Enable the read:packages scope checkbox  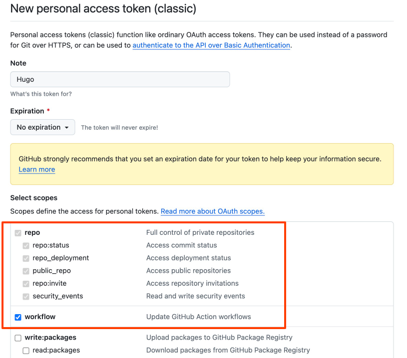26,351
